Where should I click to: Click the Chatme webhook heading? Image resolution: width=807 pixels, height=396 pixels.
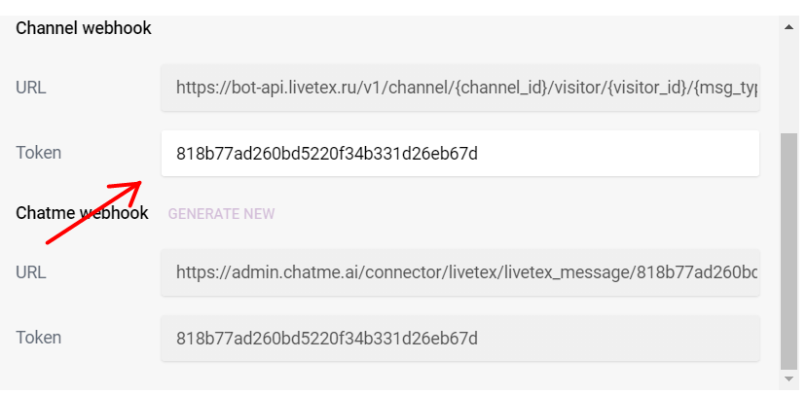tap(83, 213)
